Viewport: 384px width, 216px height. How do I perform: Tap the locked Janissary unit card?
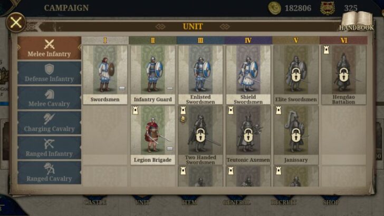tap(296, 135)
